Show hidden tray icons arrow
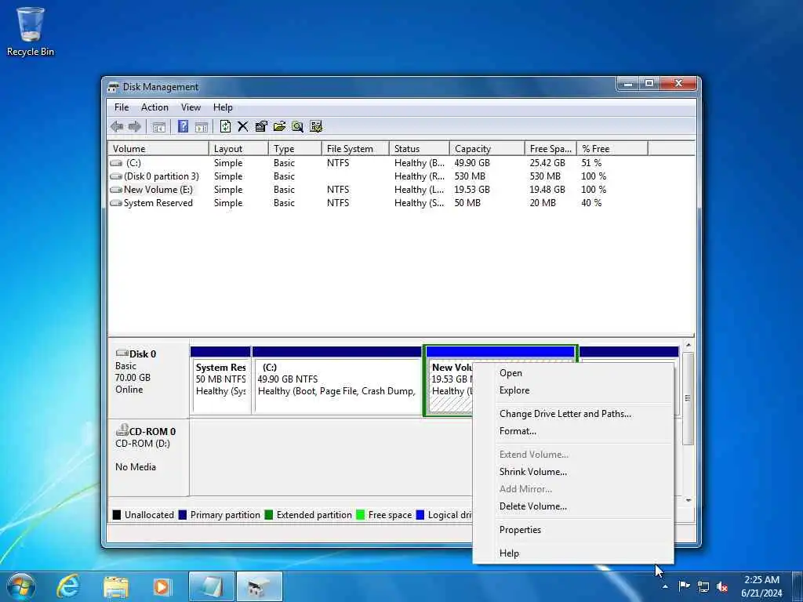This screenshot has width=803, height=602. click(665, 586)
